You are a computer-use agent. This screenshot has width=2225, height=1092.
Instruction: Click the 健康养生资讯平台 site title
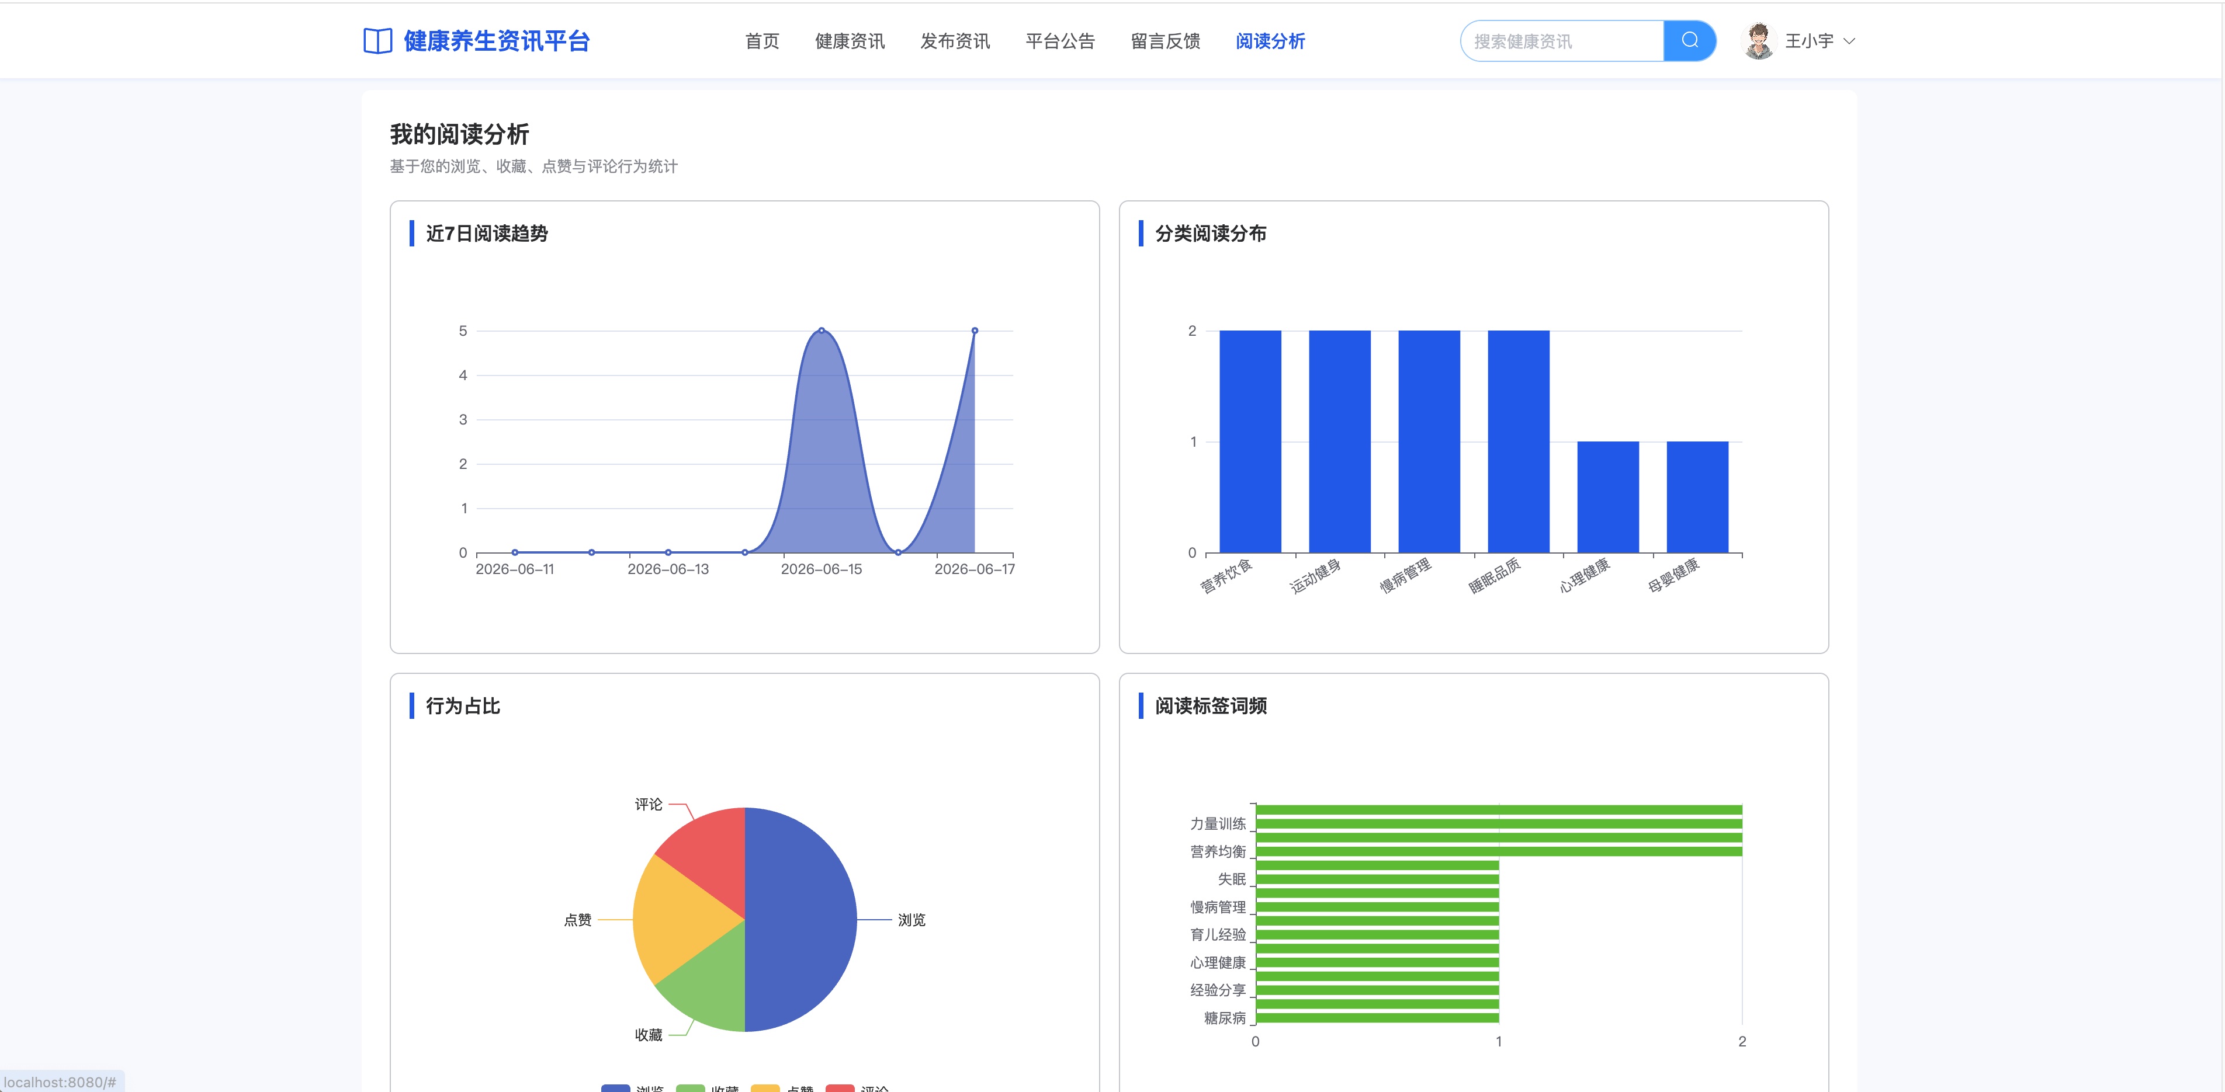coord(497,40)
